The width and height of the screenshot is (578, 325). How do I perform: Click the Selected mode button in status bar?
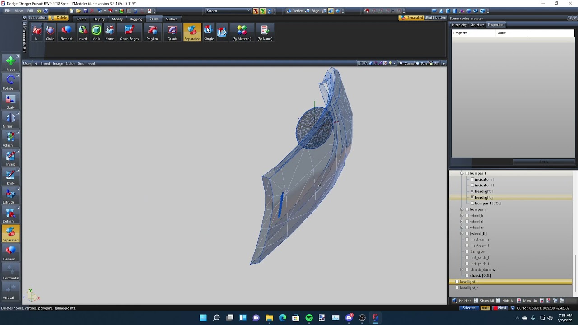469,308
